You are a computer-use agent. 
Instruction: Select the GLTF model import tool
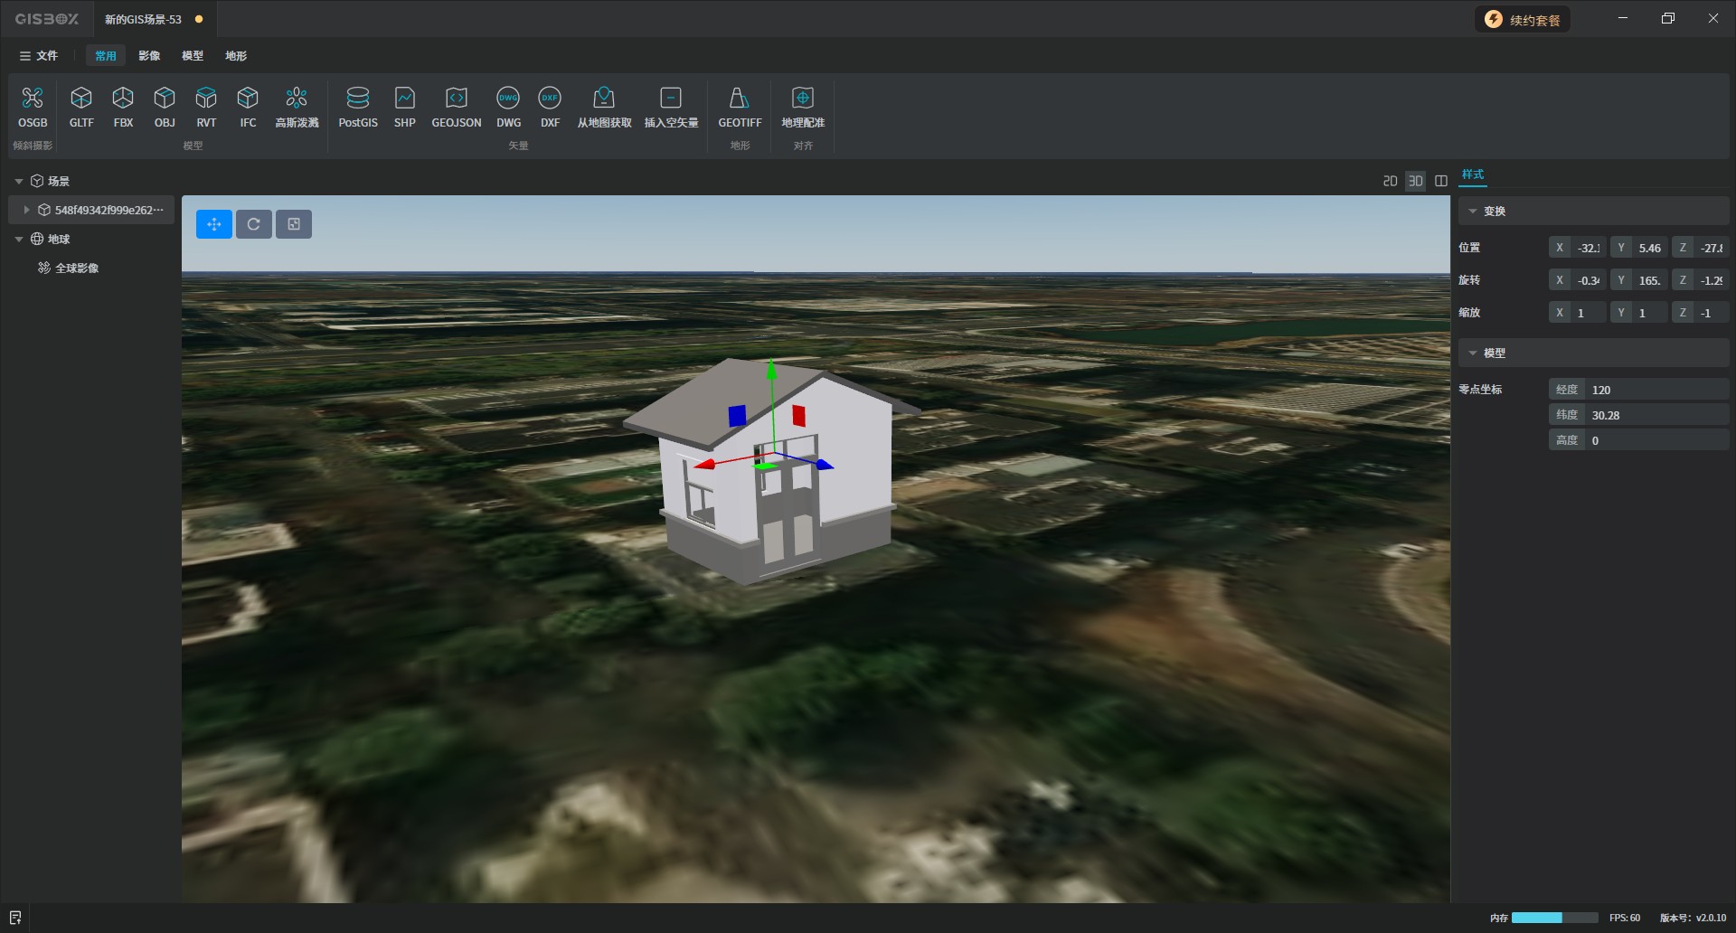click(81, 107)
